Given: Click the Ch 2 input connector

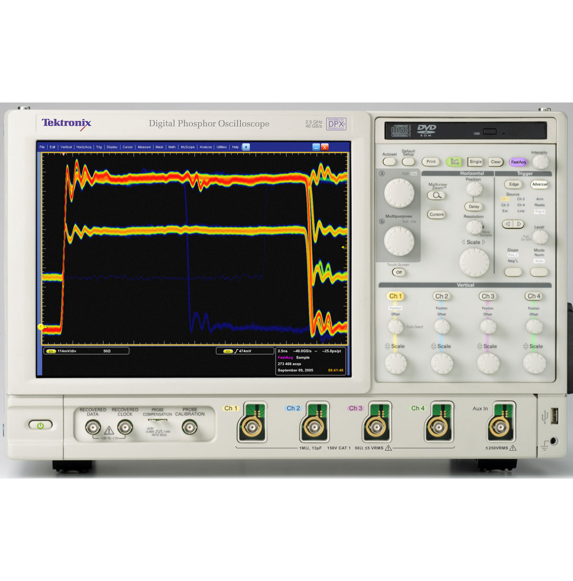Looking at the screenshot, I should [314, 427].
